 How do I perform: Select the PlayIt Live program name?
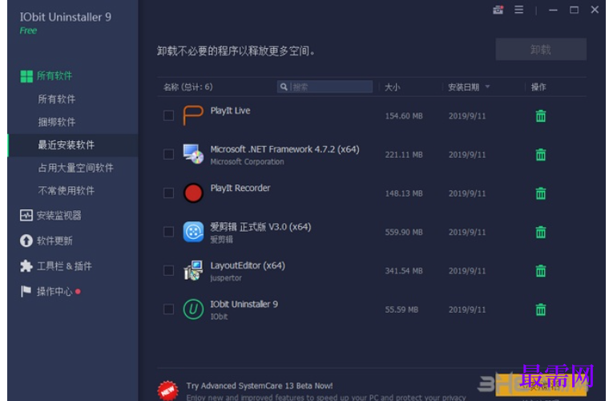(230, 111)
